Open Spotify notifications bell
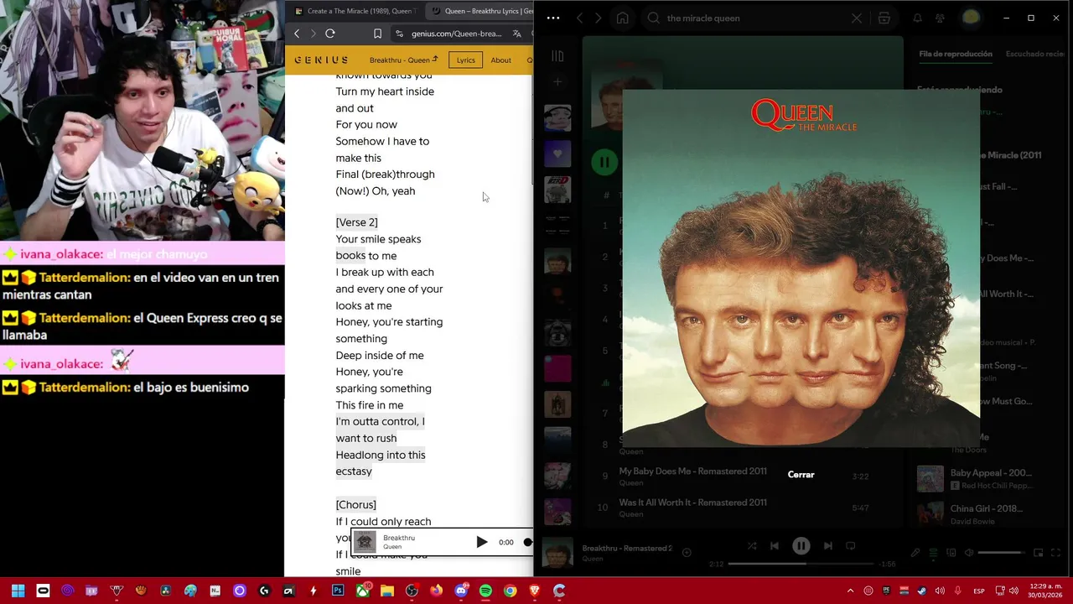The image size is (1073, 604). pyautogui.click(x=917, y=18)
